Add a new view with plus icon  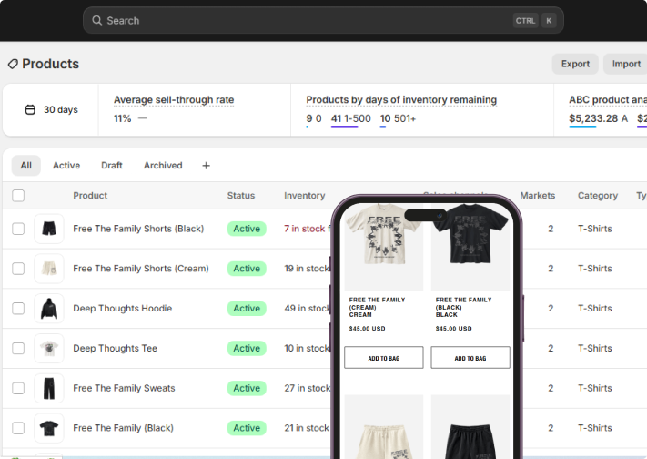(206, 166)
